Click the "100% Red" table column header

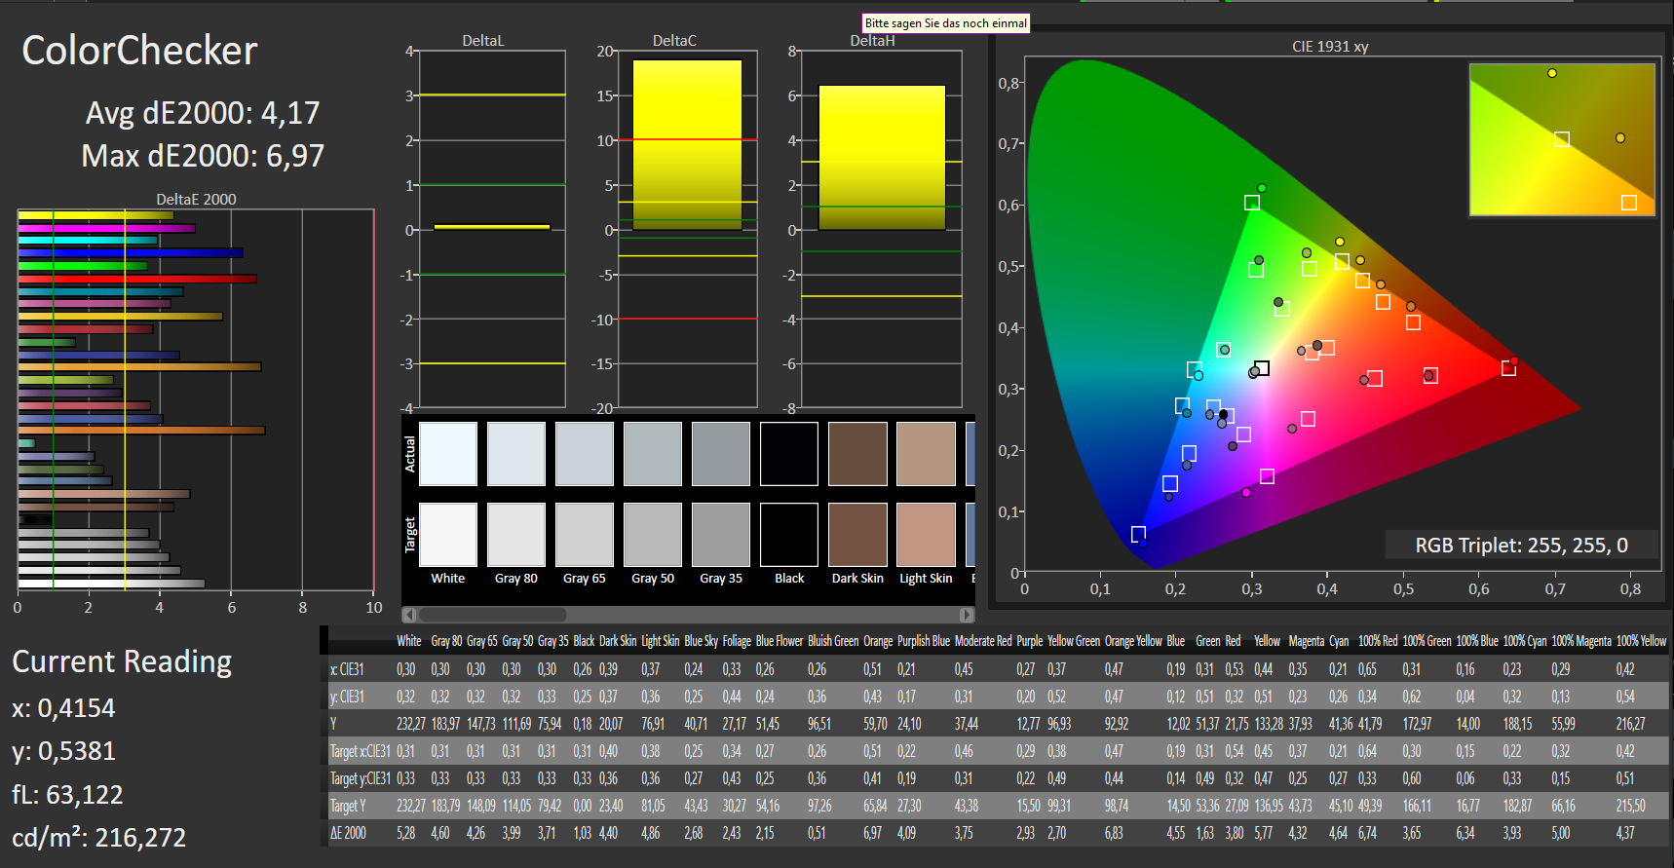coord(1378,641)
